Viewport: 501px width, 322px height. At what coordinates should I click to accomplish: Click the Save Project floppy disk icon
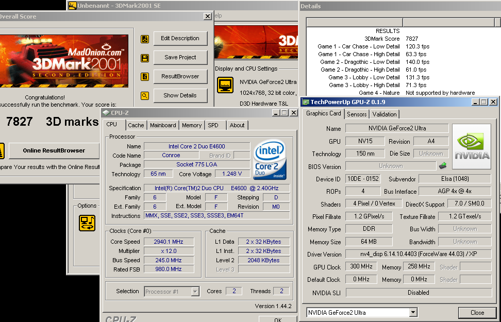click(145, 58)
